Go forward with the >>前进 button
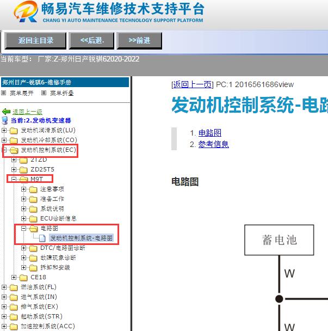The height and width of the screenshot is (331, 328). coord(139,40)
